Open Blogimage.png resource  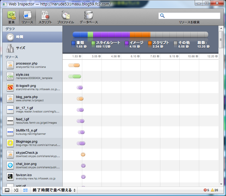click(x=33, y=143)
